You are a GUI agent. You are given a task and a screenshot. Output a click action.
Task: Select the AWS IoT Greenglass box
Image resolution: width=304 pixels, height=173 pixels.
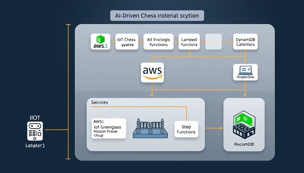[109, 128]
